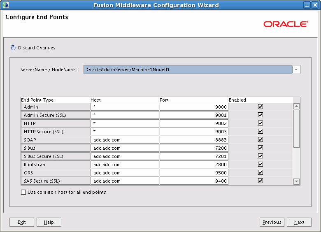The height and width of the screenshot is (232, 321).
Task: Disable the SIBus end point checkbox
Action: [261, 148]
